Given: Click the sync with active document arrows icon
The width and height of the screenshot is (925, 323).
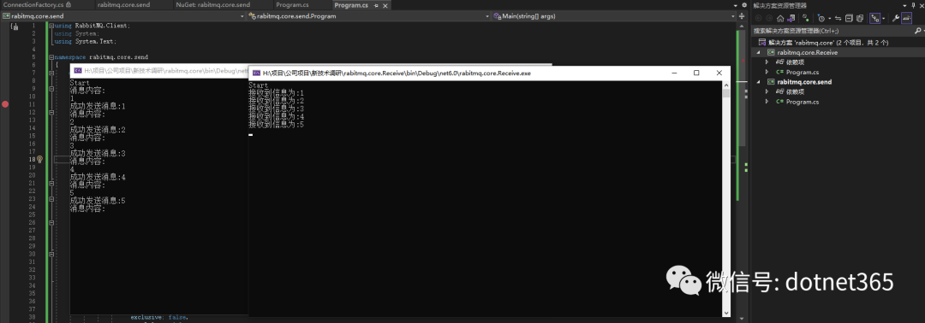Looking at the screenshot, I should pyautogui.click(x=838, y=18).
